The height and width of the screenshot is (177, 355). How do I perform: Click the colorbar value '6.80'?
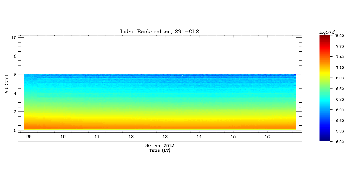(340, 78)
